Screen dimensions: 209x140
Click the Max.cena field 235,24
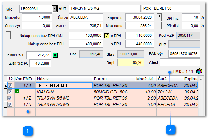(x=140, y=26)
